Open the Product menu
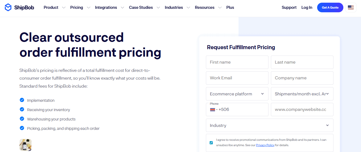 coord(51,7)
